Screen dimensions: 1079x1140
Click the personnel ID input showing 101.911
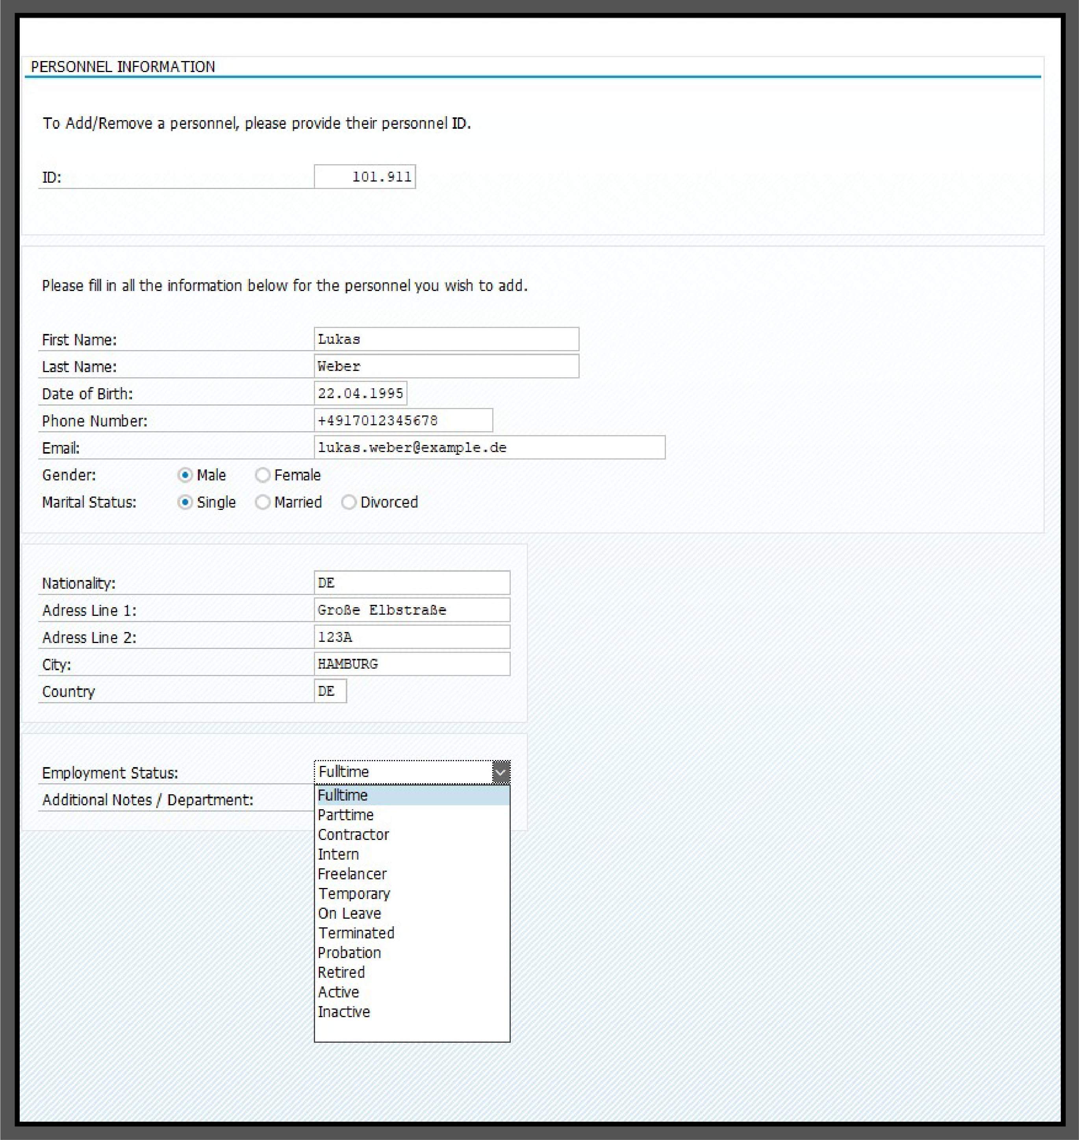tap(365, 176)
